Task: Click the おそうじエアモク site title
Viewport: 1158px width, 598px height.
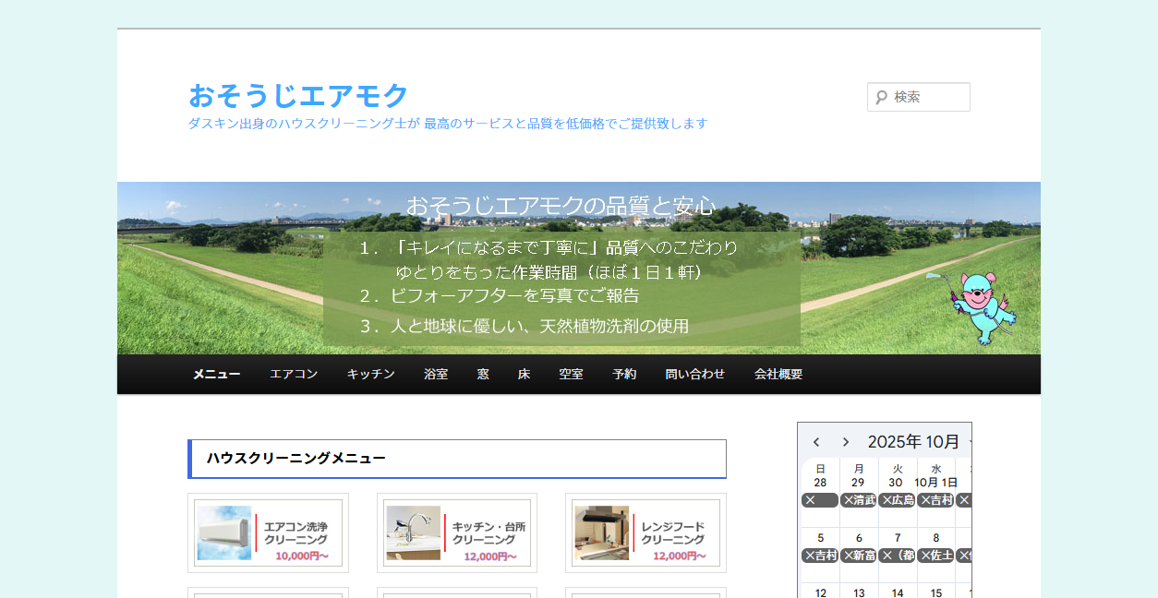Action: coord(296,94)
